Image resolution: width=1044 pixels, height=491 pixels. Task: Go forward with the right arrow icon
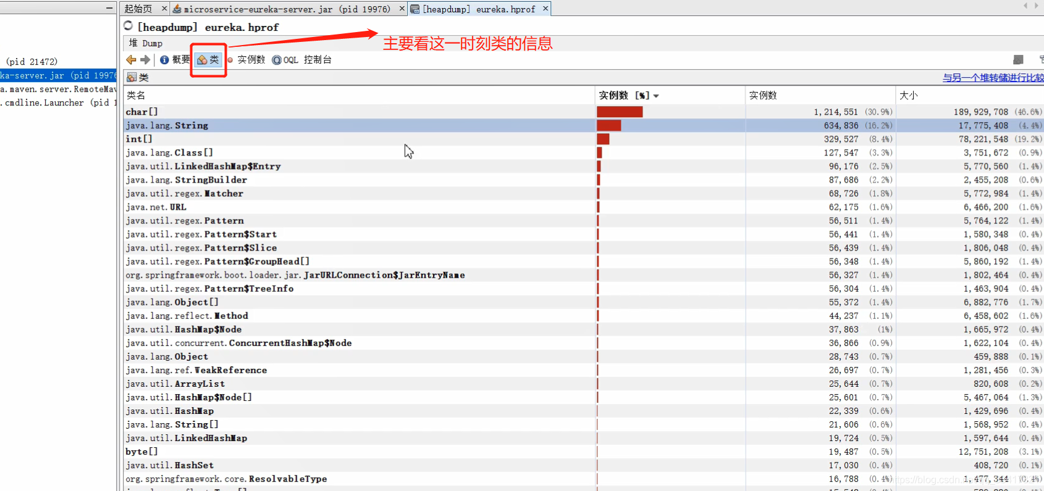click(145, 60)
